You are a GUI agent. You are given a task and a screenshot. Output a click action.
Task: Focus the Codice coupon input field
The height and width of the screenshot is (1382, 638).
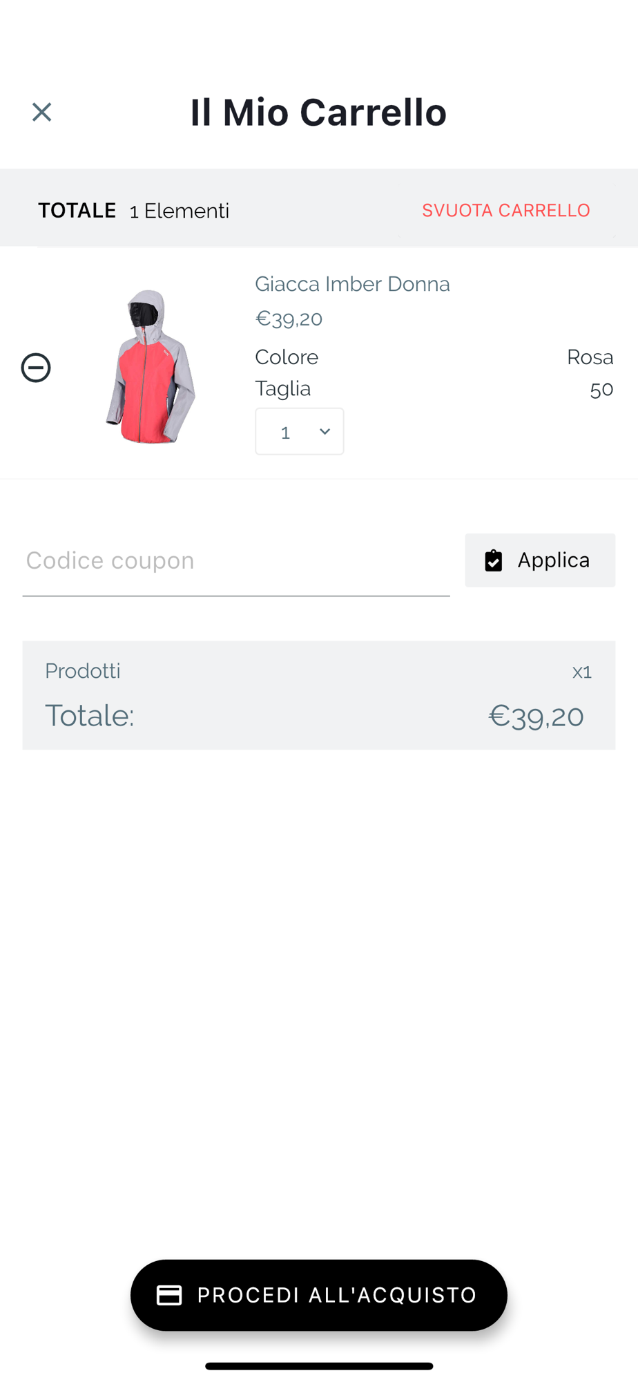pyautogui.click(x=236, y=561)
